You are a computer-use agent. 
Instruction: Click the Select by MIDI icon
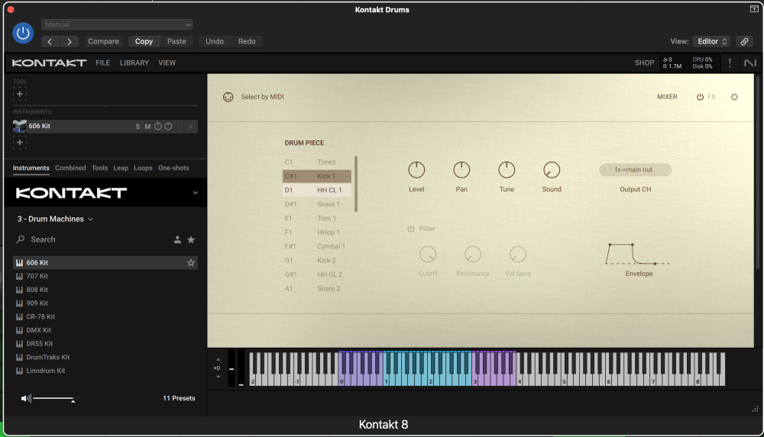click(x=228, y=97)
